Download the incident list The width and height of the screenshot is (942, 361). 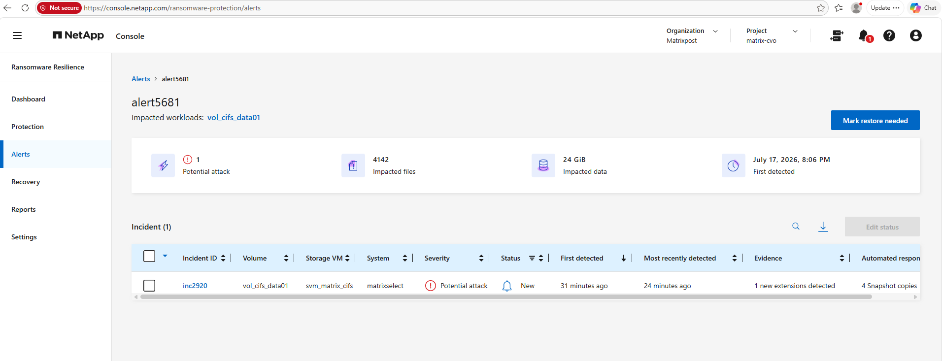(823, 227)
